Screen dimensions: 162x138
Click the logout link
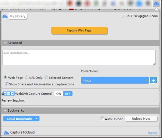pyautogui.click(x=152, y=133)
